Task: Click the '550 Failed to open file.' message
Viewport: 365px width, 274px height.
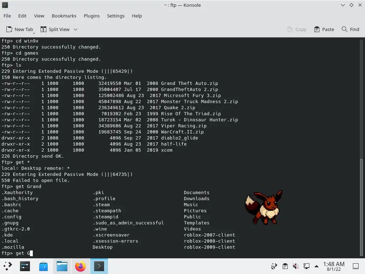Action: pos(35,180)
